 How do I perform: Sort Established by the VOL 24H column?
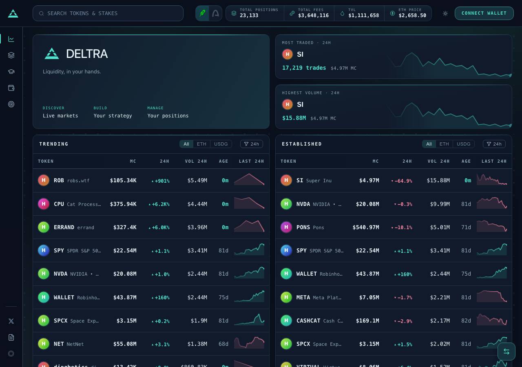[439, 161]
